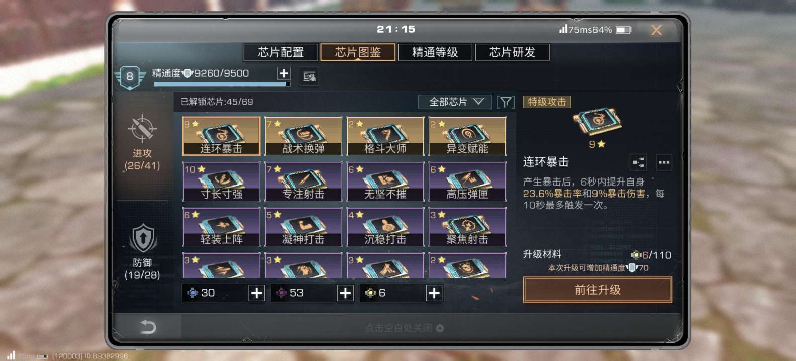Click the 前往升级 button

[x=598, y=290]
